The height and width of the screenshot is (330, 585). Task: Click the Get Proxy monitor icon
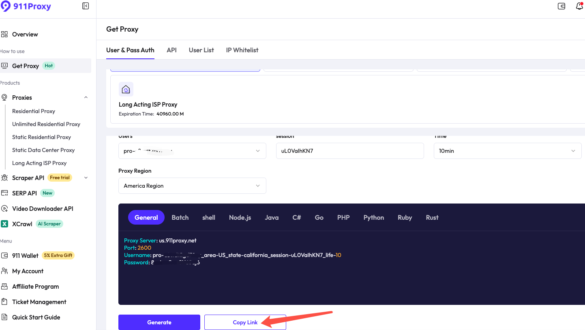(4, 66)
